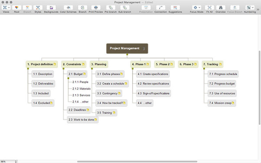
Task: Select the 2.1.2 Materials item
Action: point(81,89)
